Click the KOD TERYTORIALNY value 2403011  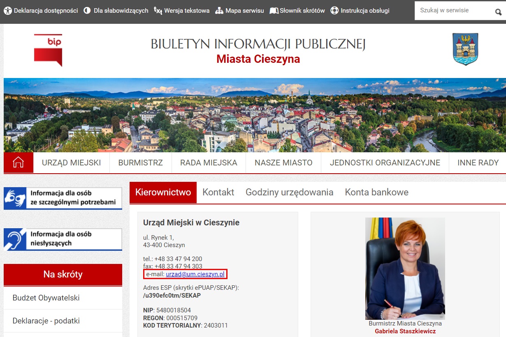216,325
